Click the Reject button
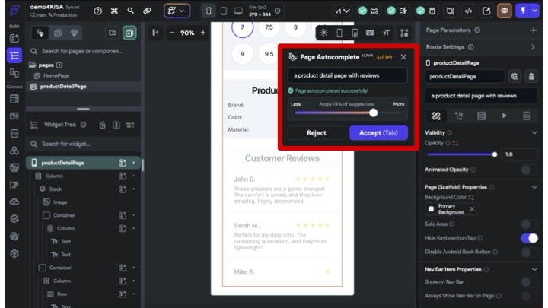 (x=317, y=133)
